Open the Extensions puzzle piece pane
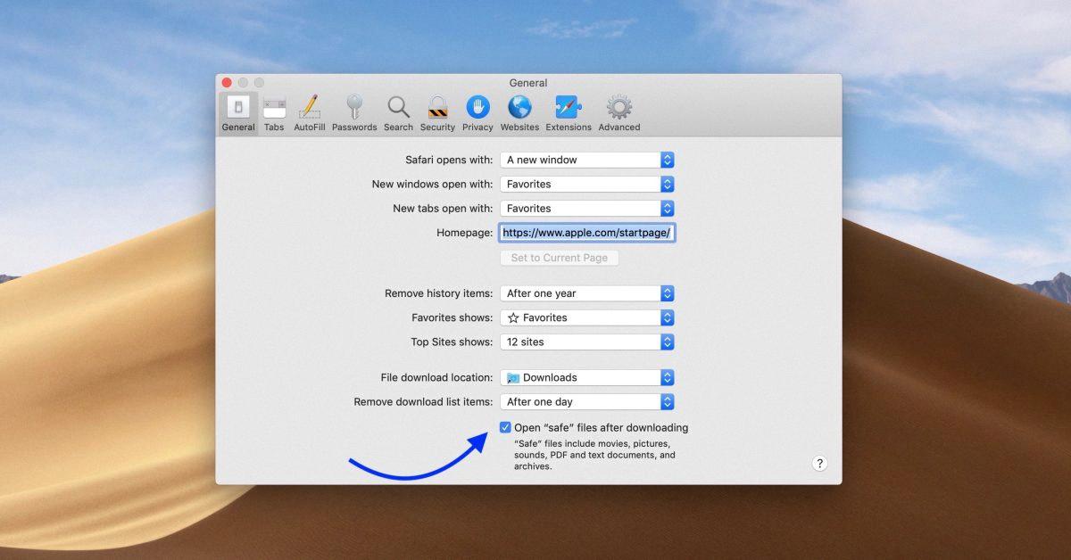The height and width of the screenshot is (560, 1071). tap(569, 113)
